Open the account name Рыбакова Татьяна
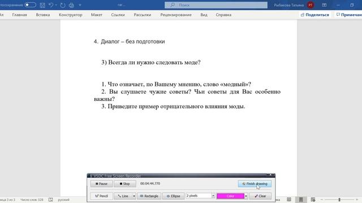The width and height of the screenshot is (362, 203). pyautogui.click(x=288, y=5)
